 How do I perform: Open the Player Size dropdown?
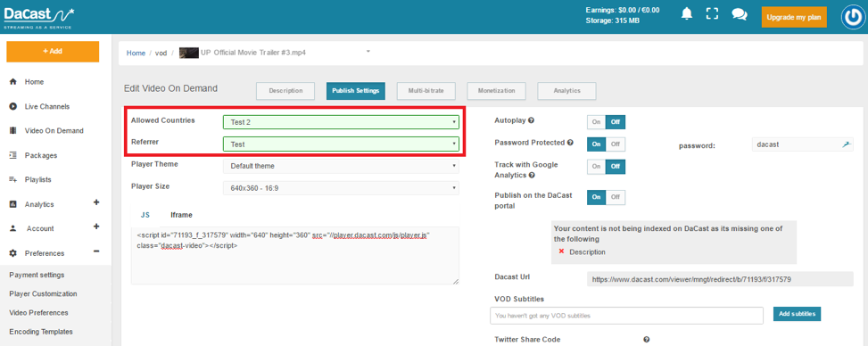tap(341, 188)
